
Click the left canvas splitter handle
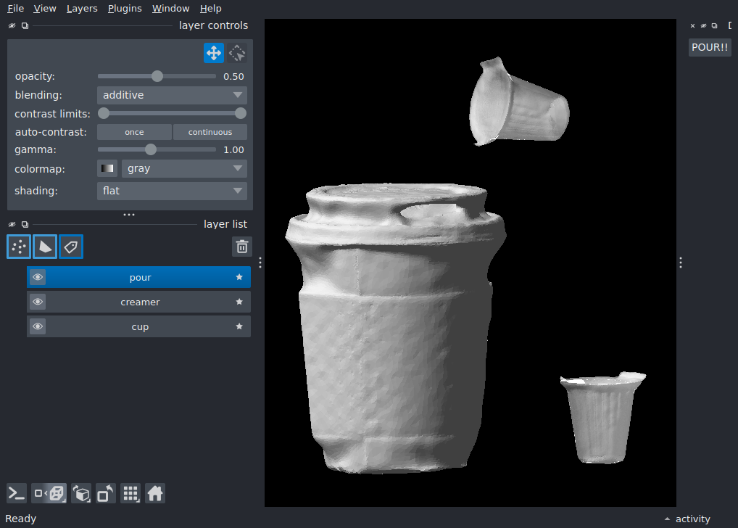(260, 263)
